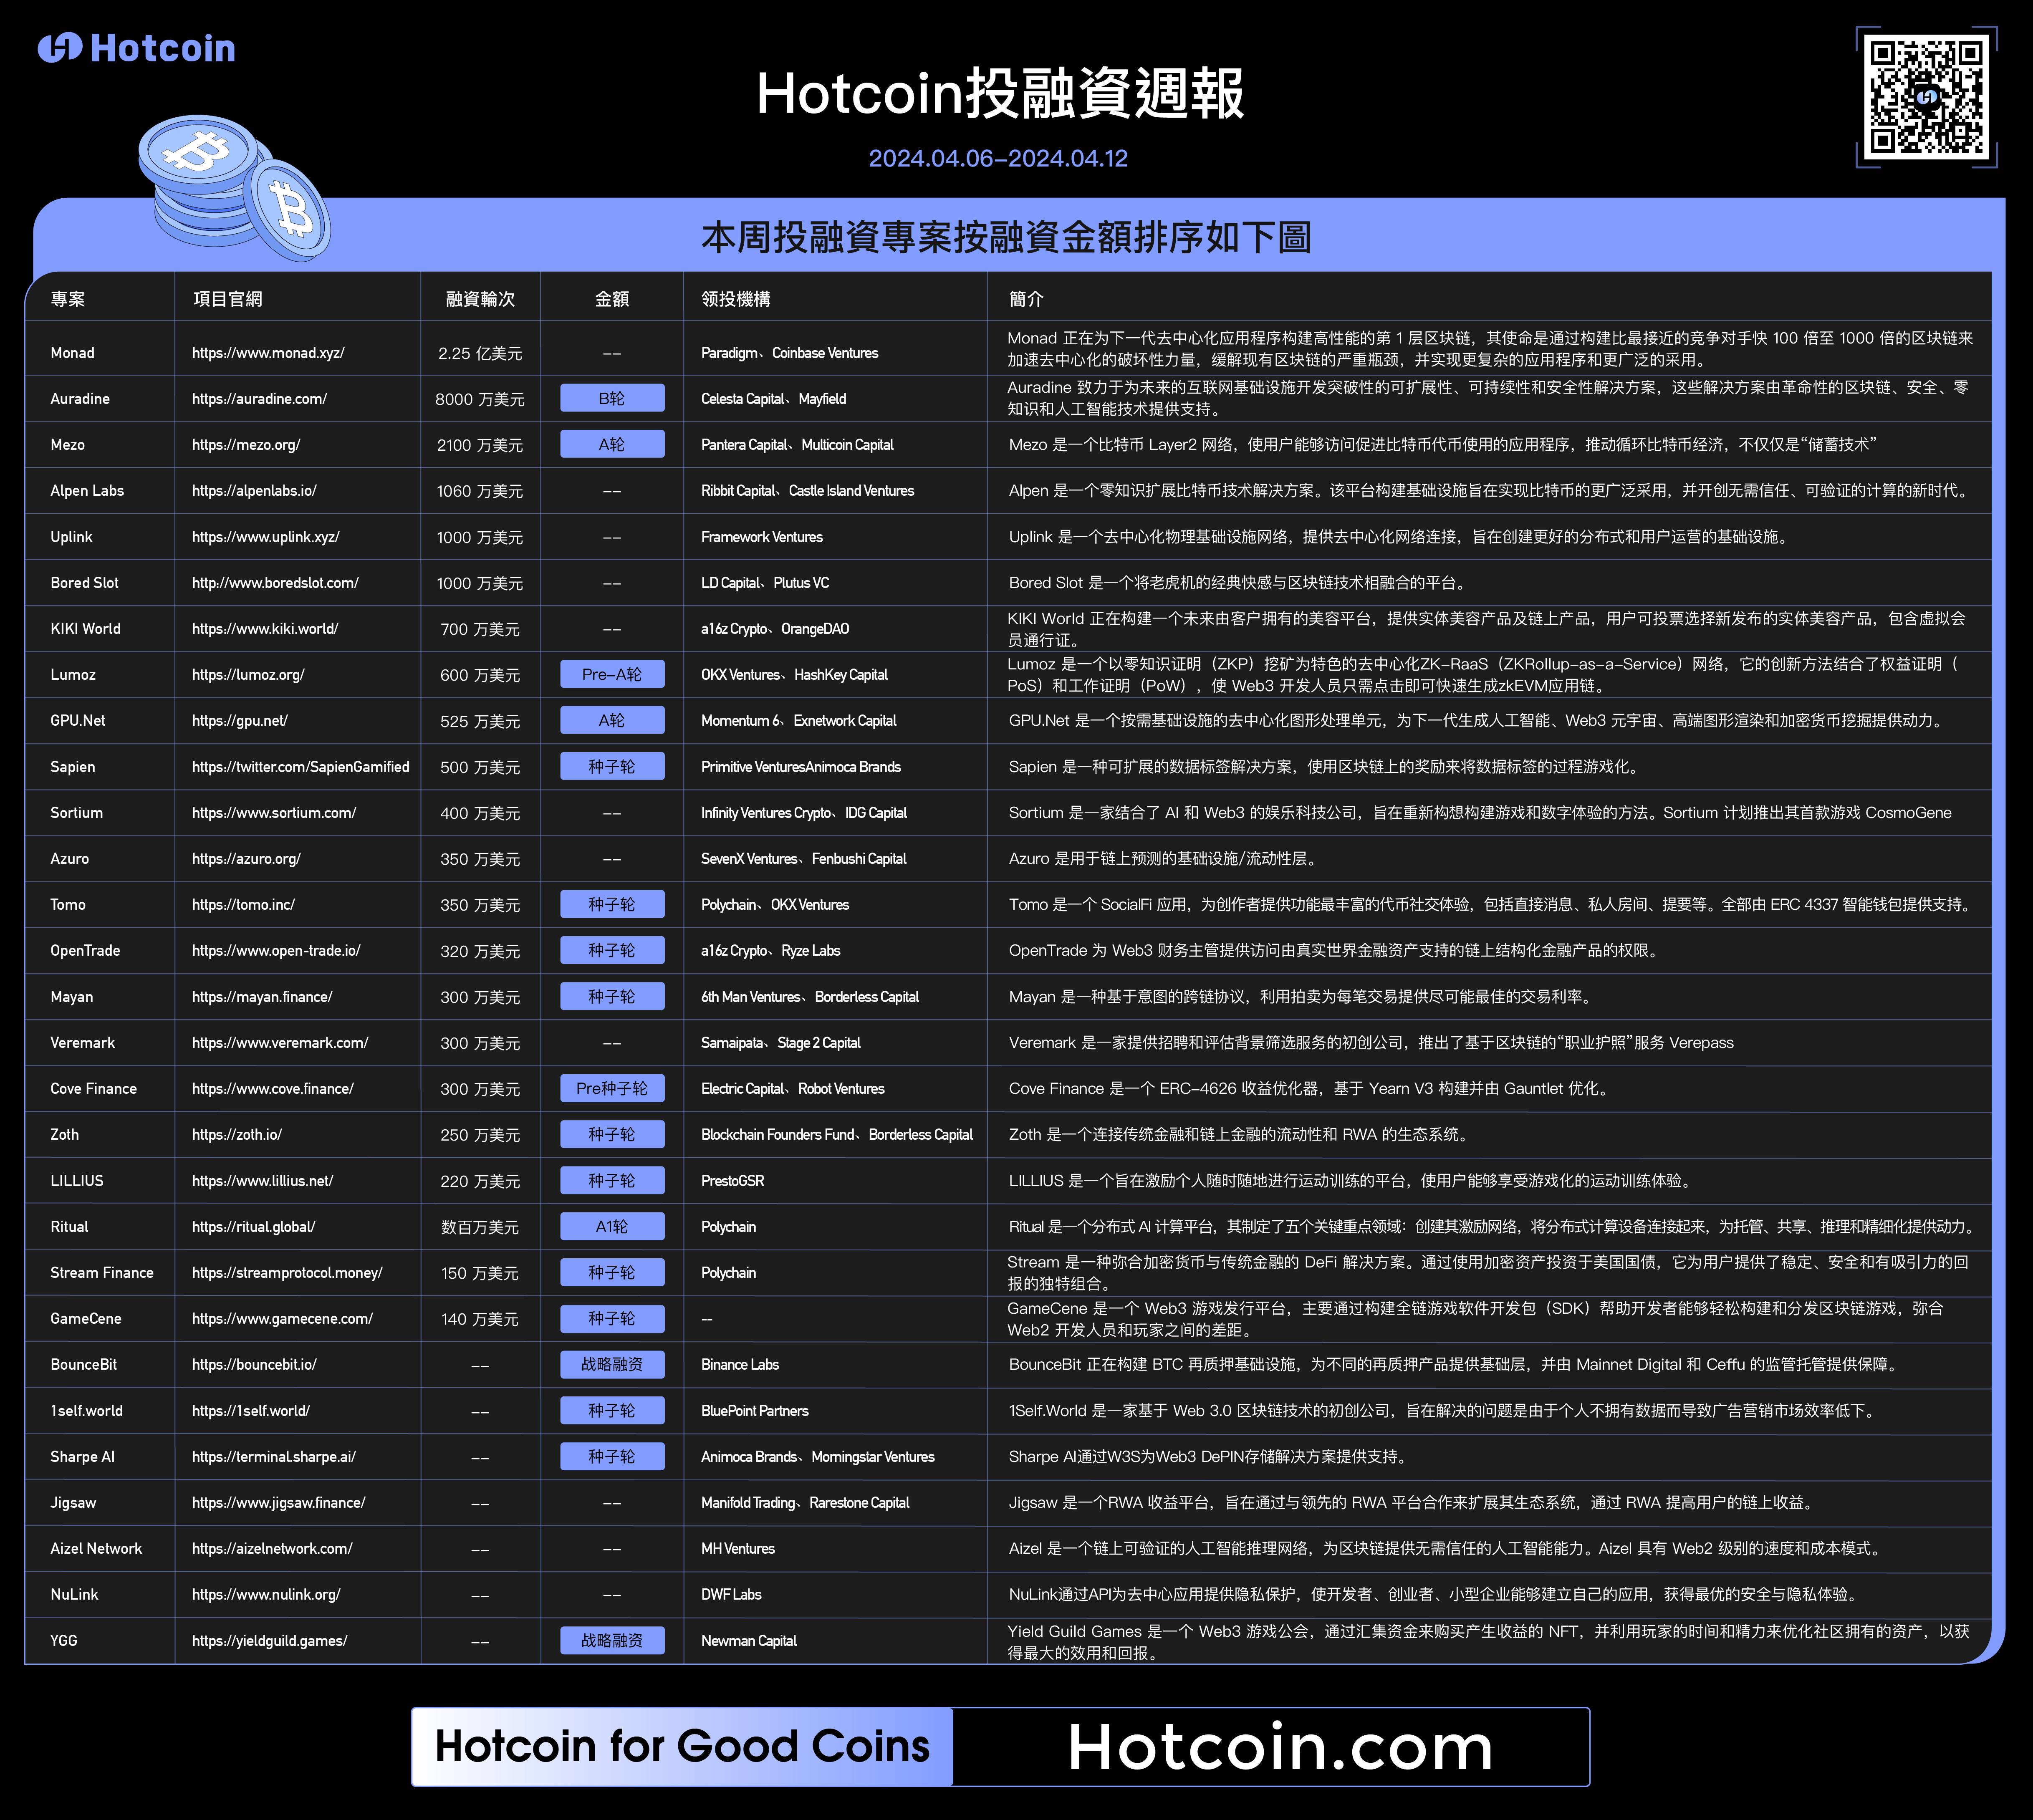Screen dimensions: 2033x1820
Task: Open the https://www.kiki.world/ link
Action: [265, 629]
